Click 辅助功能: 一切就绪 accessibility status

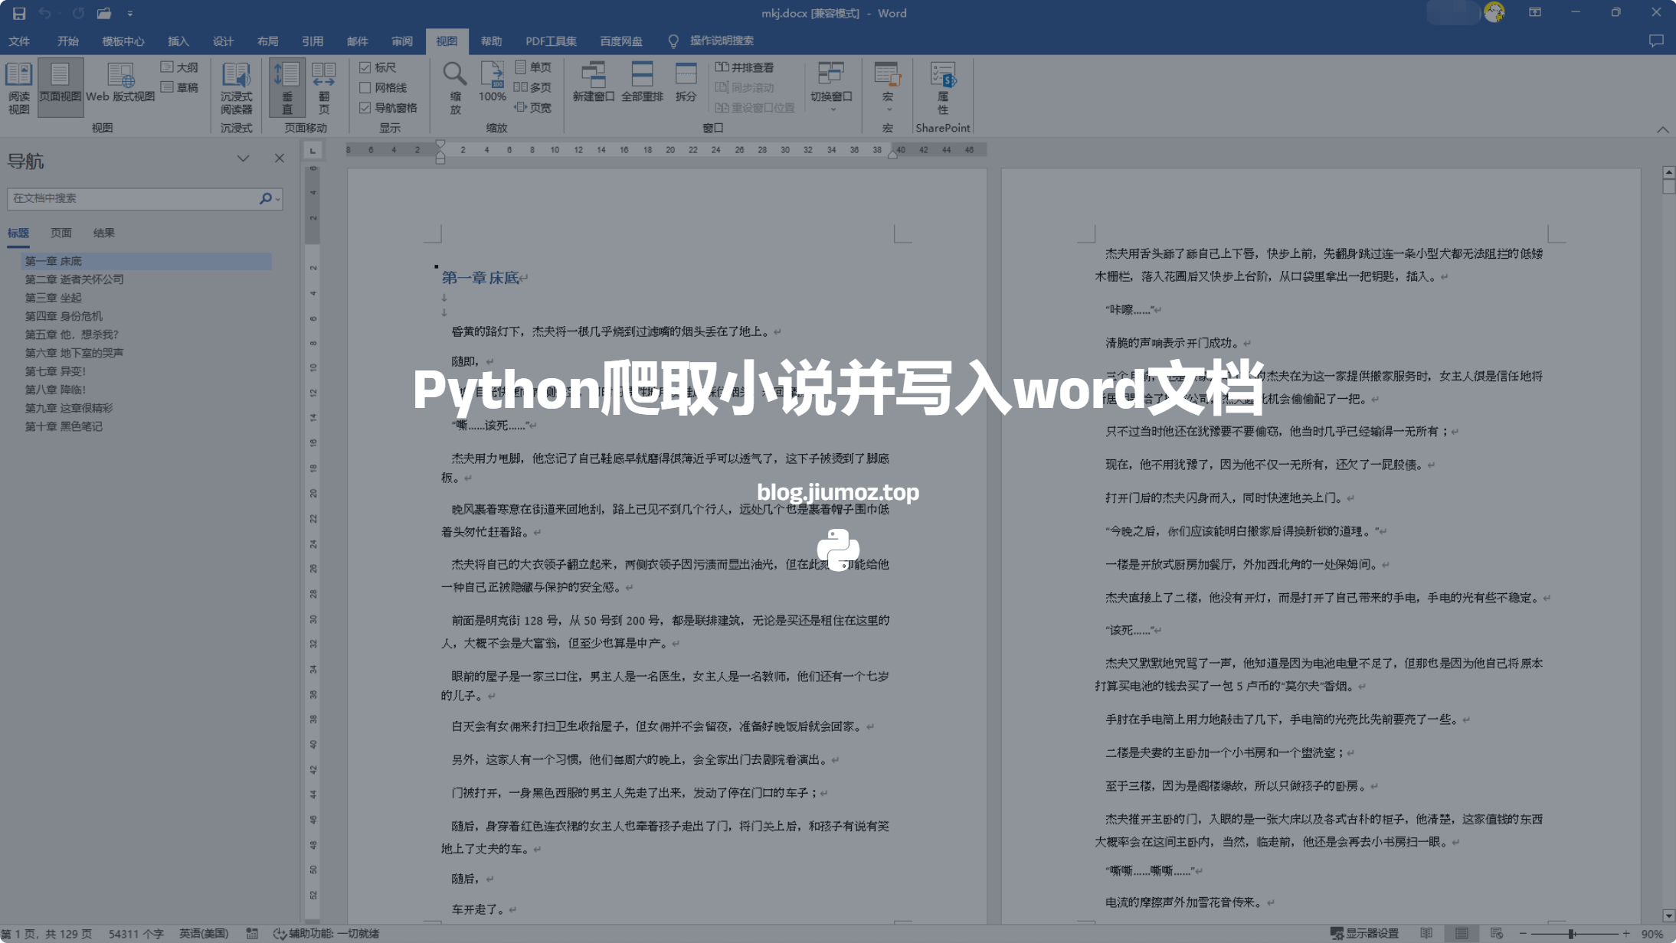[x=326, y=934]
